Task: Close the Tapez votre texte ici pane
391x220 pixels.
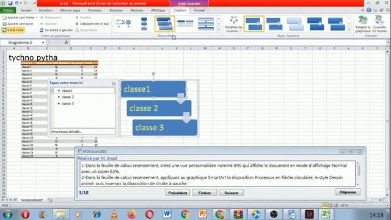Action: [114, 84]
